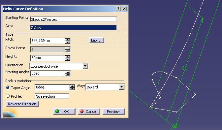Click the red Cancel button
The image size is (222, 130).
pyautogui.click(x=89, y=112)
